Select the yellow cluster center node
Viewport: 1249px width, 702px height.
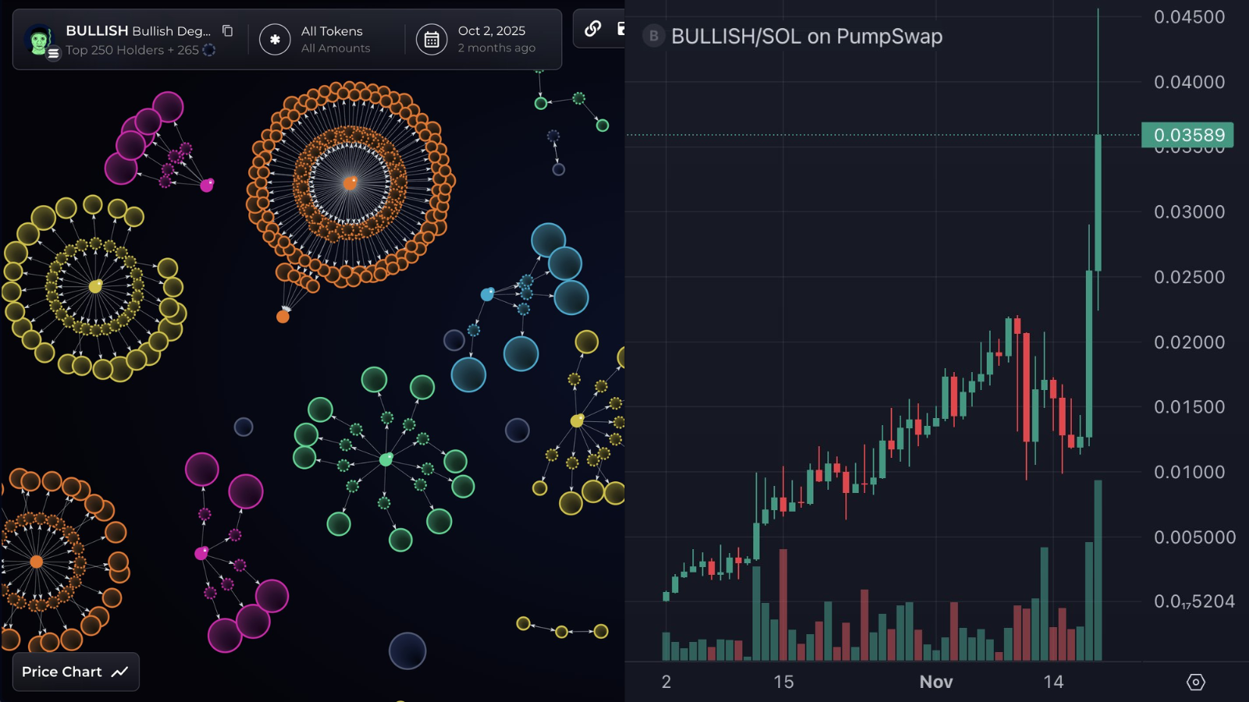pos(95,286)
